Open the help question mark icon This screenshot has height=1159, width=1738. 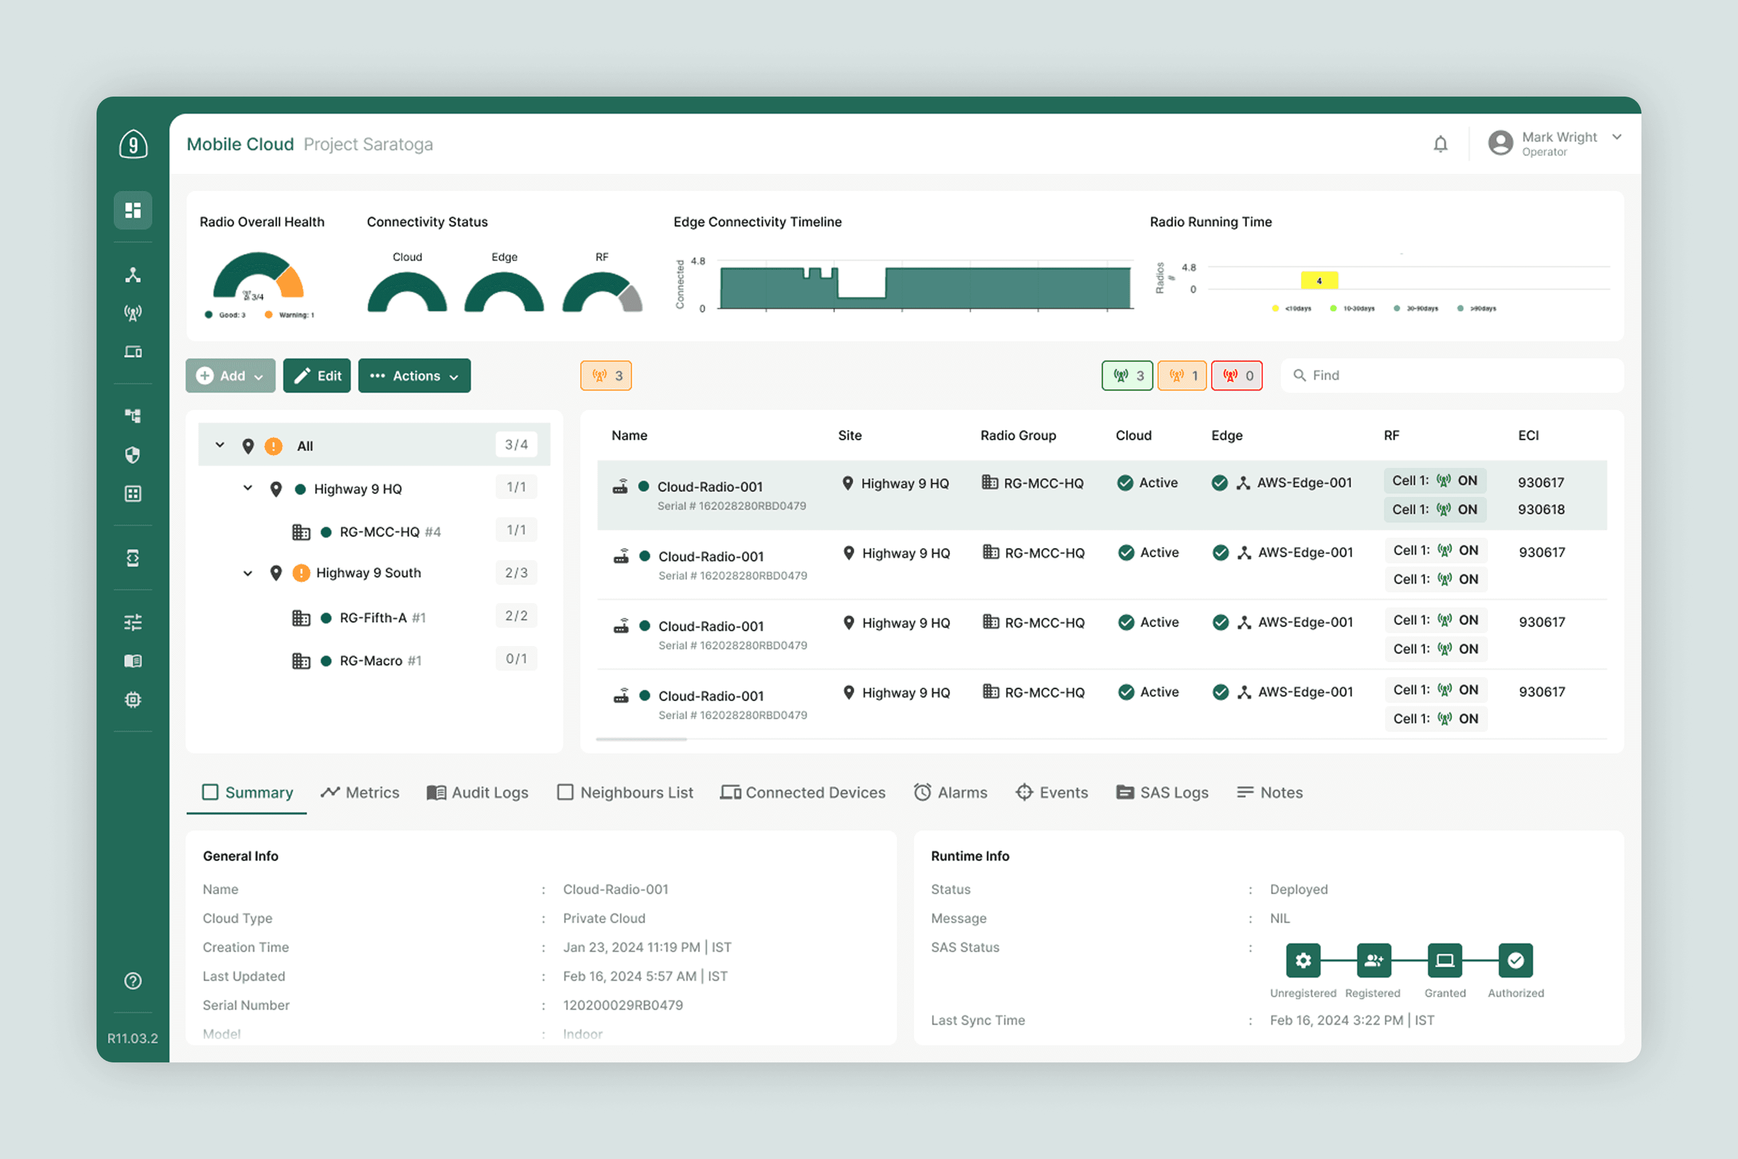click(x=133, y=981)
